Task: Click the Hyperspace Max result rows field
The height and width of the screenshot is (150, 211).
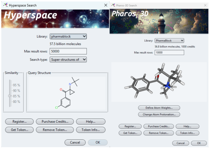Action: click(68, 51)
